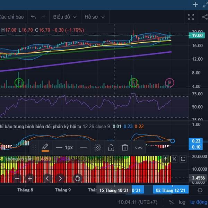208x208 pixels.
Task: Open the Biểu đồ dropdown
Action: (x=65, y=17)
